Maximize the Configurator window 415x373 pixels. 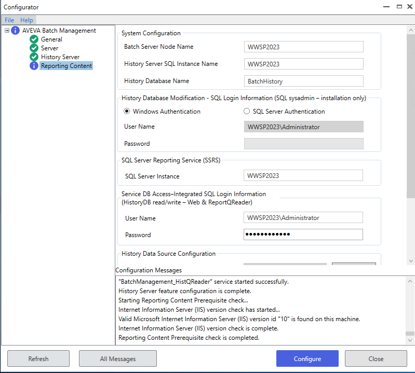[399, 7]
